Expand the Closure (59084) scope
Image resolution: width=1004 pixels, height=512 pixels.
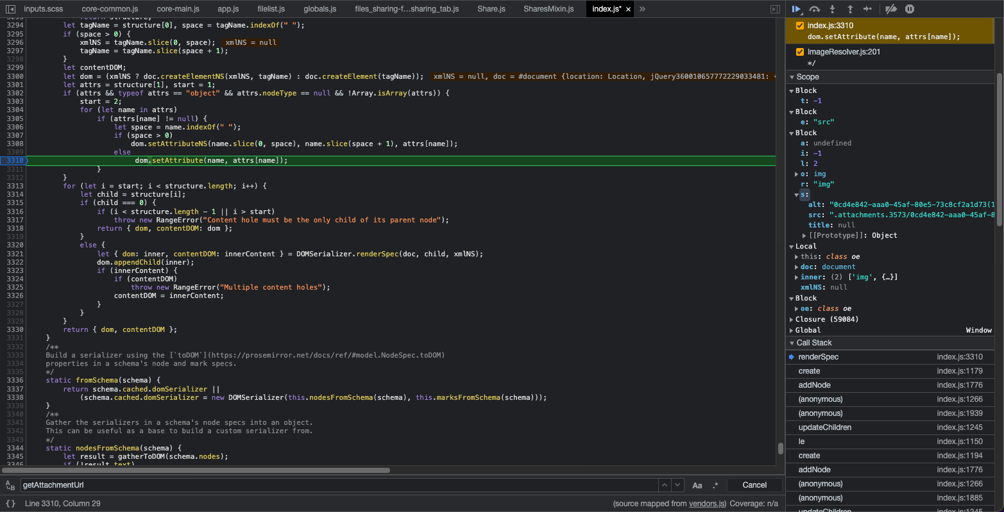pyautogui.click(x=792, y=319)
